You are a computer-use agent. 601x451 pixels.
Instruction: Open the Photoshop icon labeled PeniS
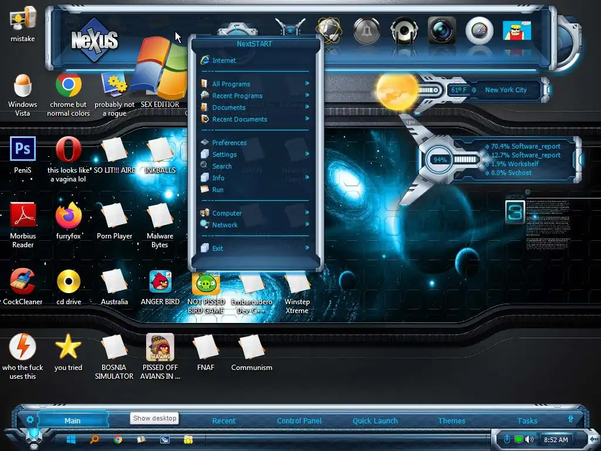click(23, 149)
